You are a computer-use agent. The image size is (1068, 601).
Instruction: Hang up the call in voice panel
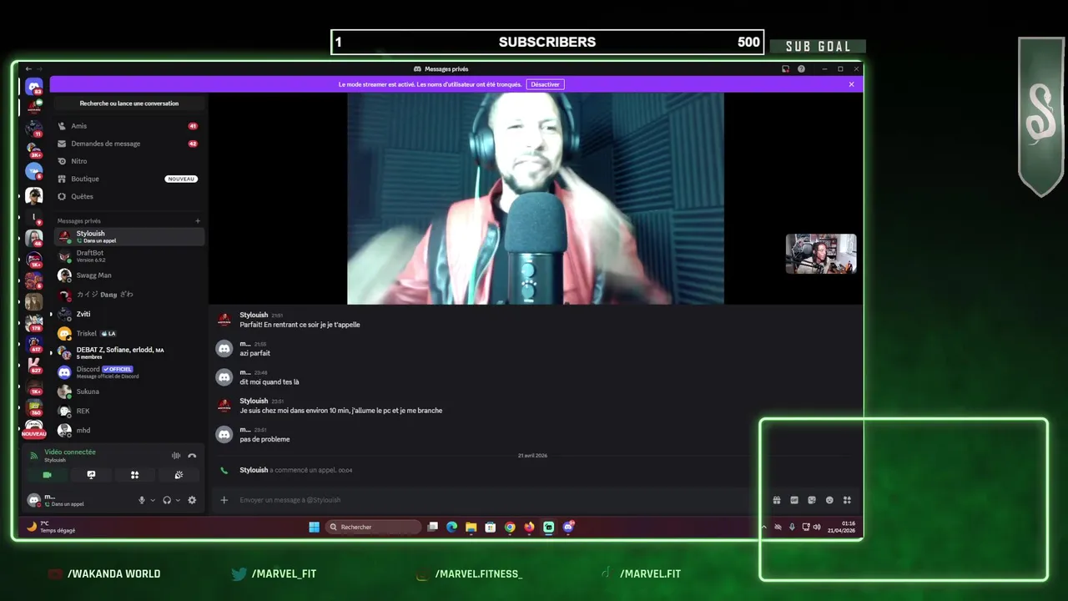192,456
